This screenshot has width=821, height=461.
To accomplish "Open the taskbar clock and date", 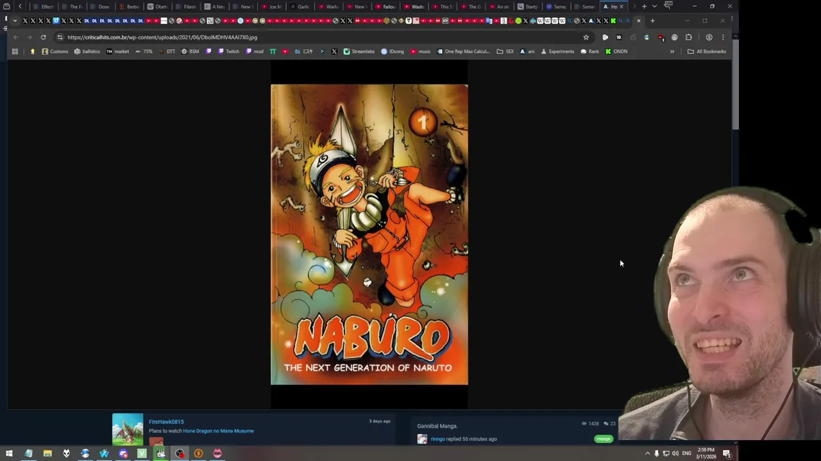I will pyautogui.click(x=706, y=453).
